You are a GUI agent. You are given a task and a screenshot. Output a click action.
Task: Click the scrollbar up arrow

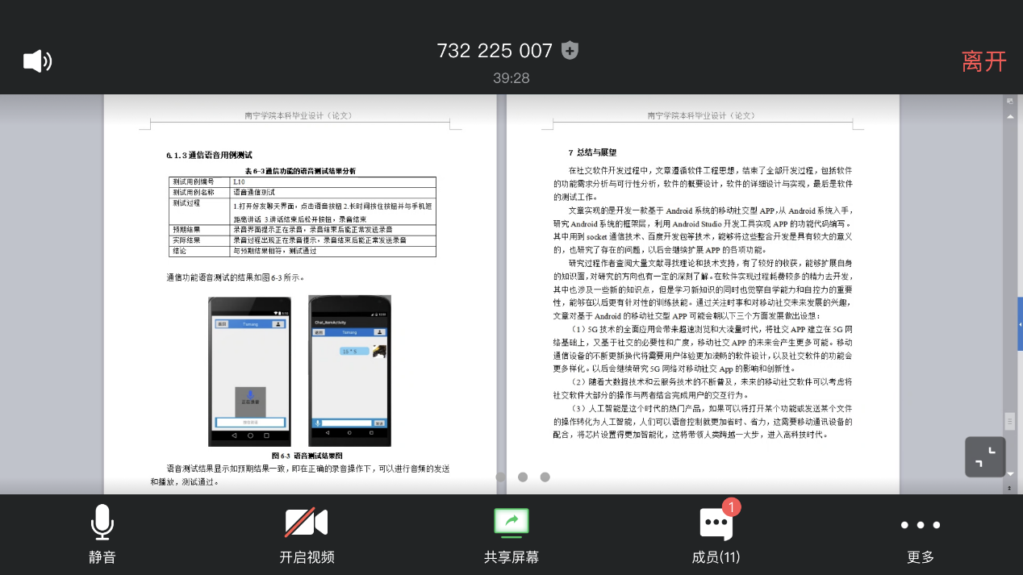coord(1009,116)
